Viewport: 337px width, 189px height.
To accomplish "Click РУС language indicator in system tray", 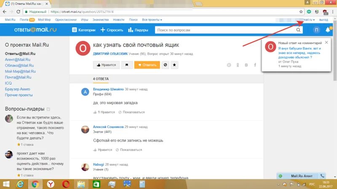I will point(312,184).
